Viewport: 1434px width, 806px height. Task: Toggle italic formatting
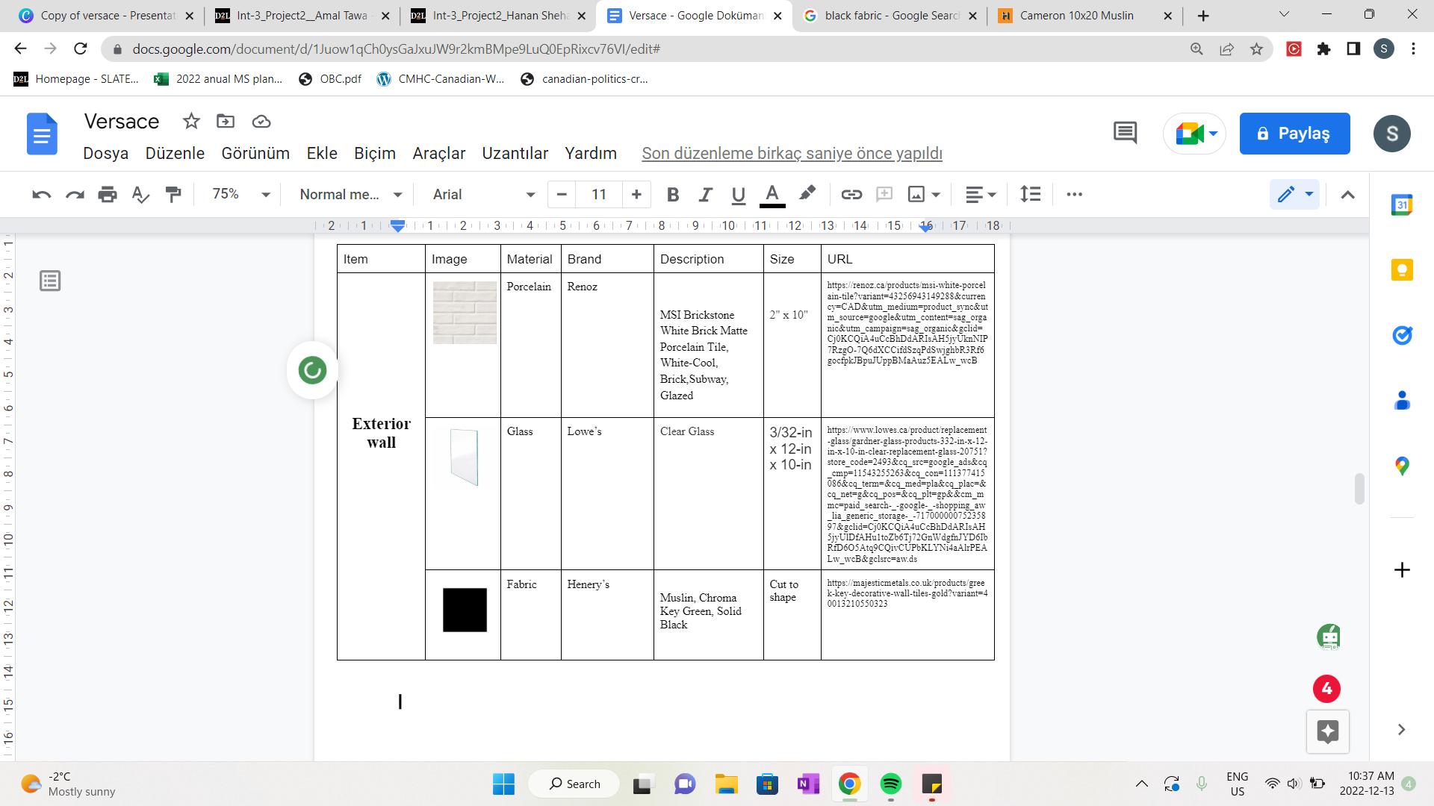[x=705, y=195]
